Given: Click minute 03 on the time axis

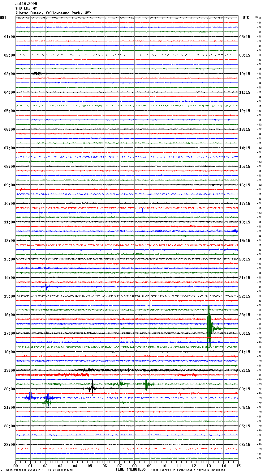Looking at the screenshot, I should pyautogui.click(x=60, y=466).
